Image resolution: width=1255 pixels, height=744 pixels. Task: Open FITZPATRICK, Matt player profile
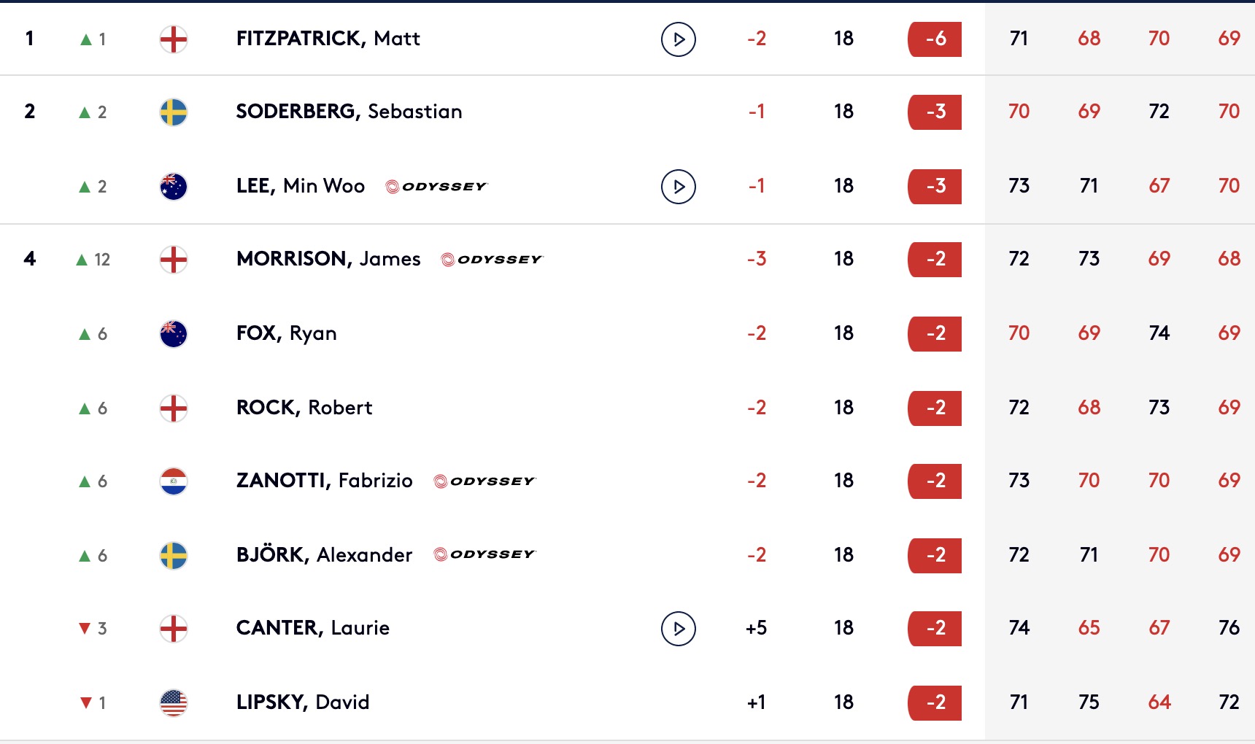point(328,39)
